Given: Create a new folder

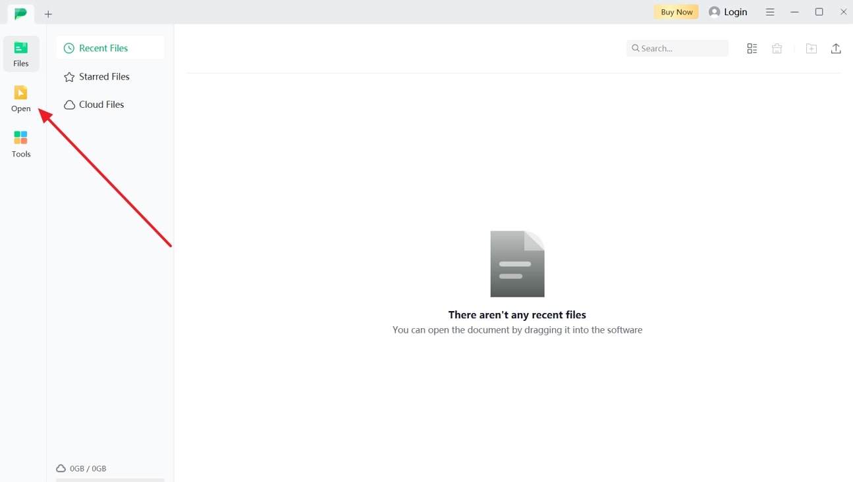Looking at the screenshot, I should [x=812, y=48].
